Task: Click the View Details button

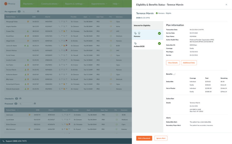Action: [173, 63]
